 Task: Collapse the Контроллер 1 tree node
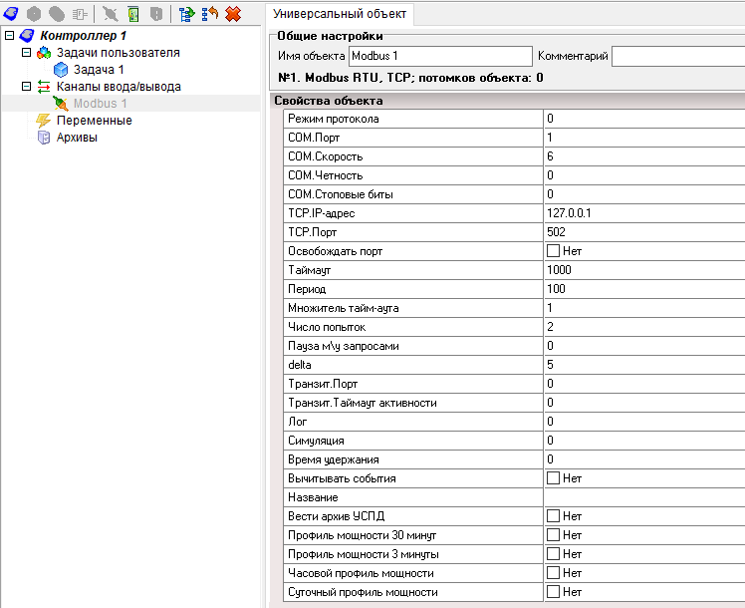[10, 36]
